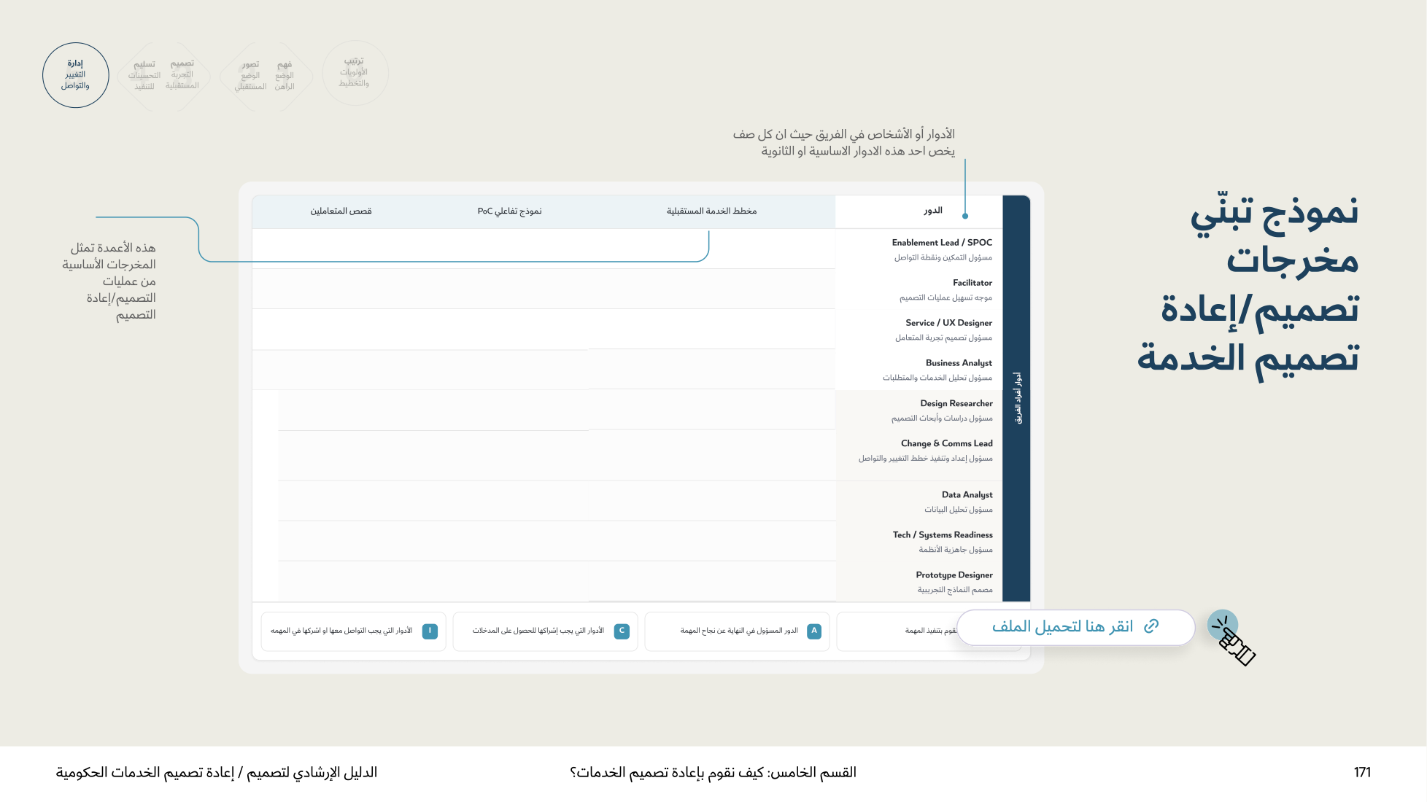Screen dimensions: 1427x802
Task: Click the blue 'I' badge in the legend
Action: (430, 631)
